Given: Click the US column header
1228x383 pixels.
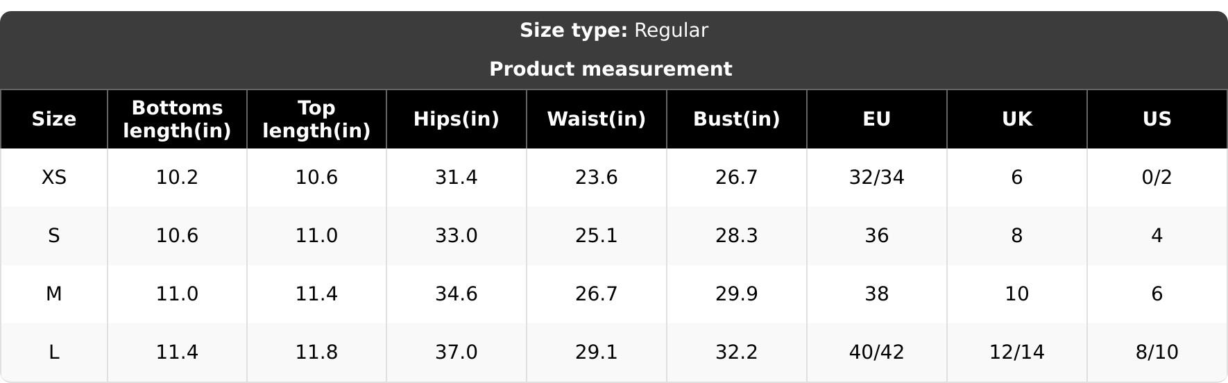Looking at the screenshot, I should click(x=1157, y=119).
